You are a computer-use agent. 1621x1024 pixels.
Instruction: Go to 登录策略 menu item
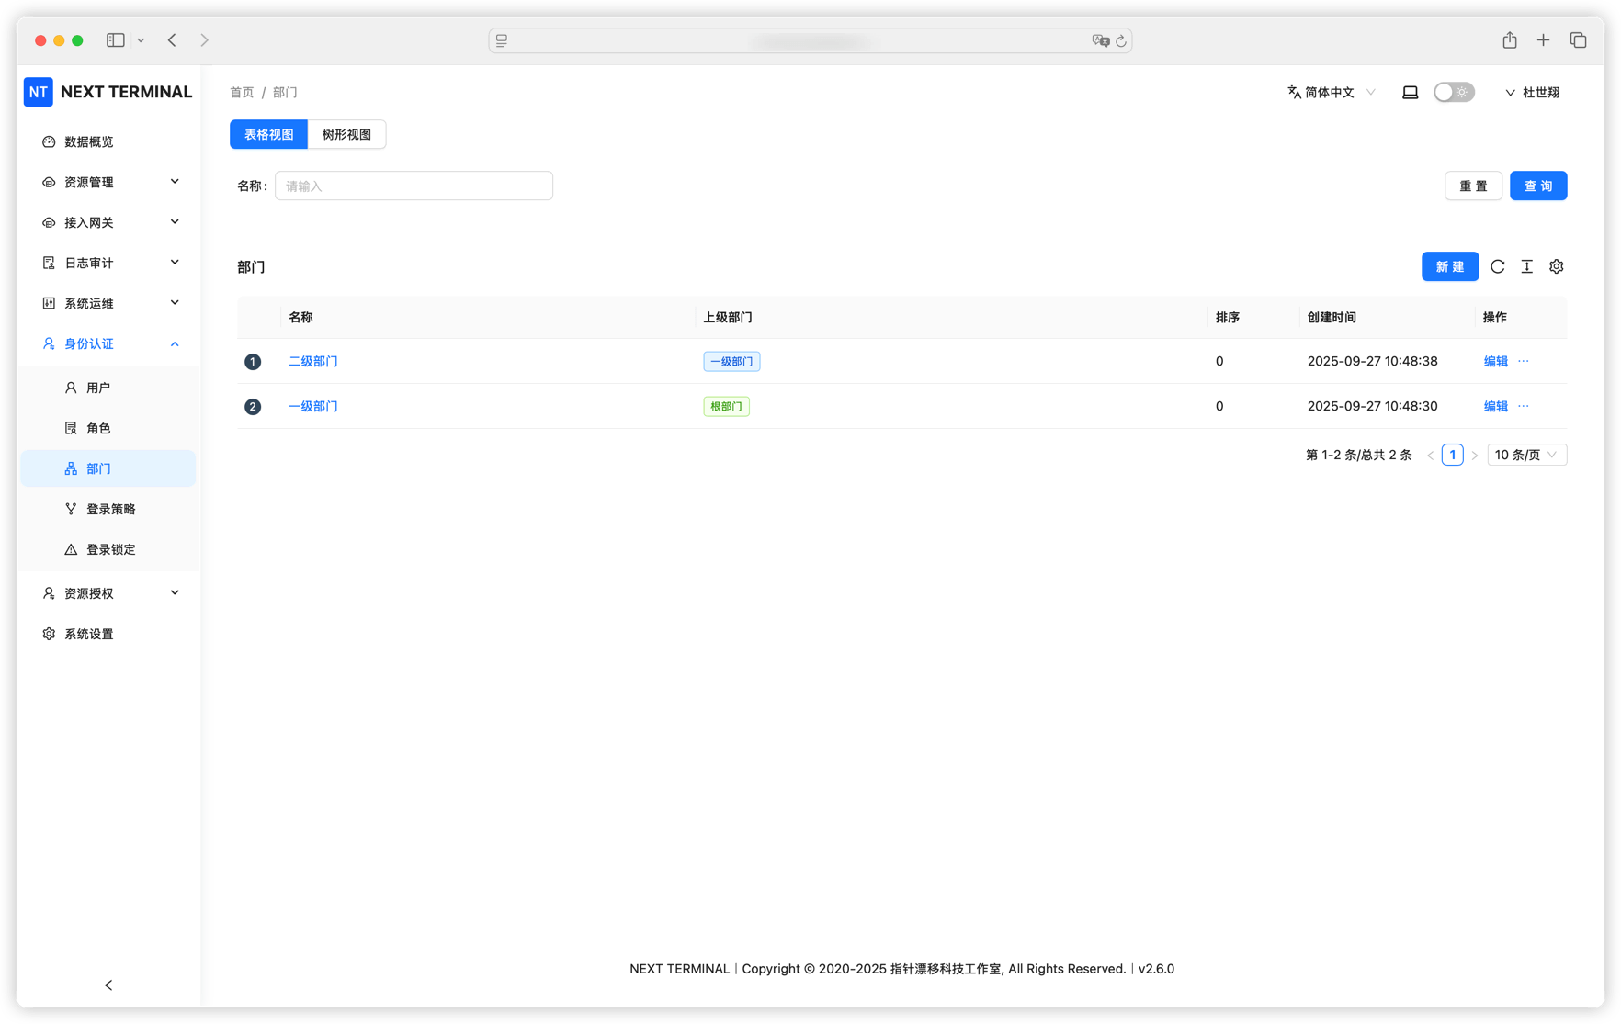pyautogui.click(x=110, y=509)
